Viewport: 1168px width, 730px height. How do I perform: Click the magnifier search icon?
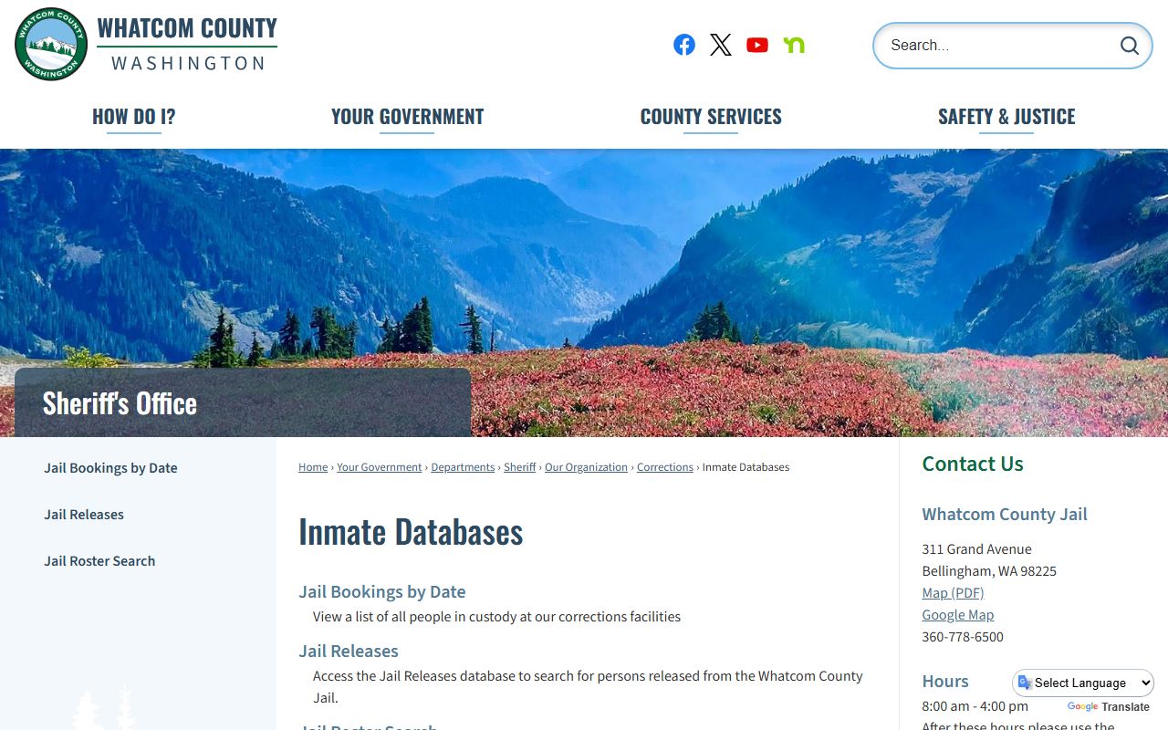(1130, 46)
